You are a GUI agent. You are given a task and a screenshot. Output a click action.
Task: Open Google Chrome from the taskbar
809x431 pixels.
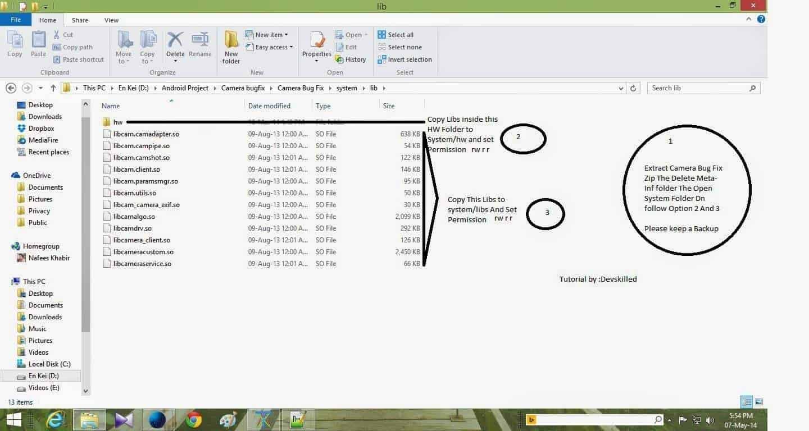click(194, 420)
